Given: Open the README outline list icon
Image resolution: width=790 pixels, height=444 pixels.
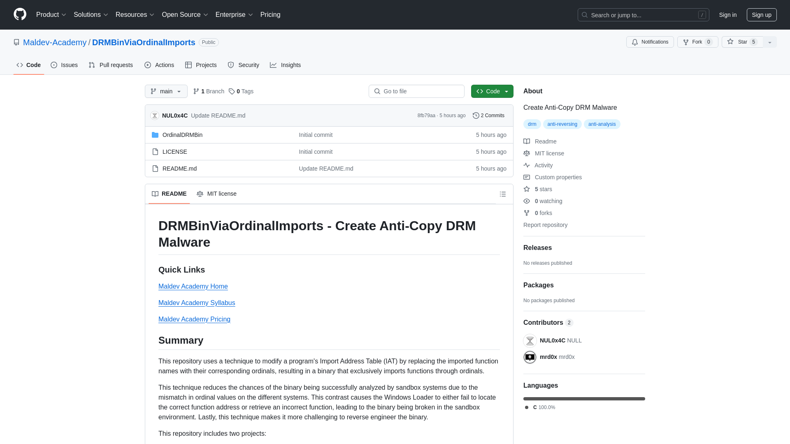Looking at the screenshot, I should coord(503,194).
